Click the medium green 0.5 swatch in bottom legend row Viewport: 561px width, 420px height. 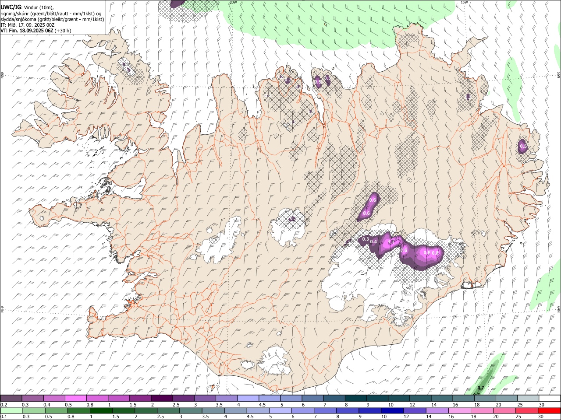point(57,410)
